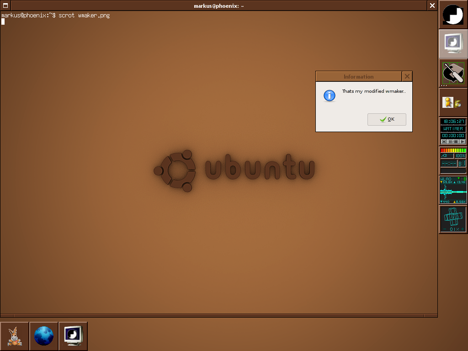Click the WLAN0 network traffic graph
The height and width of the screenshot is (351, 468).
[x=453, y=191]
